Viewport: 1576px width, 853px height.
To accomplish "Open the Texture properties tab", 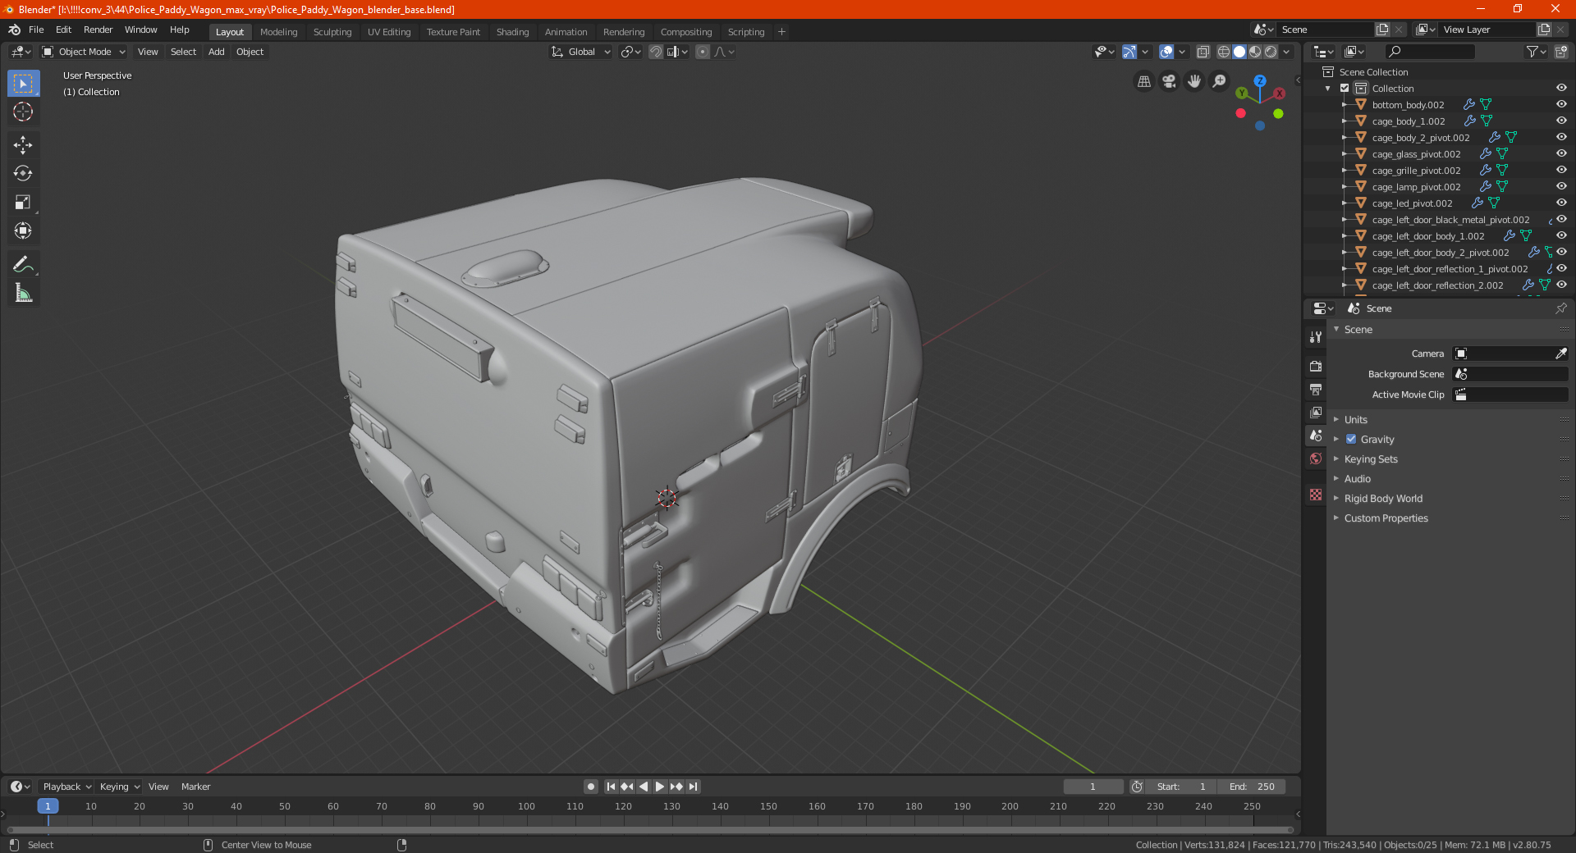I will click(1316, 495).
